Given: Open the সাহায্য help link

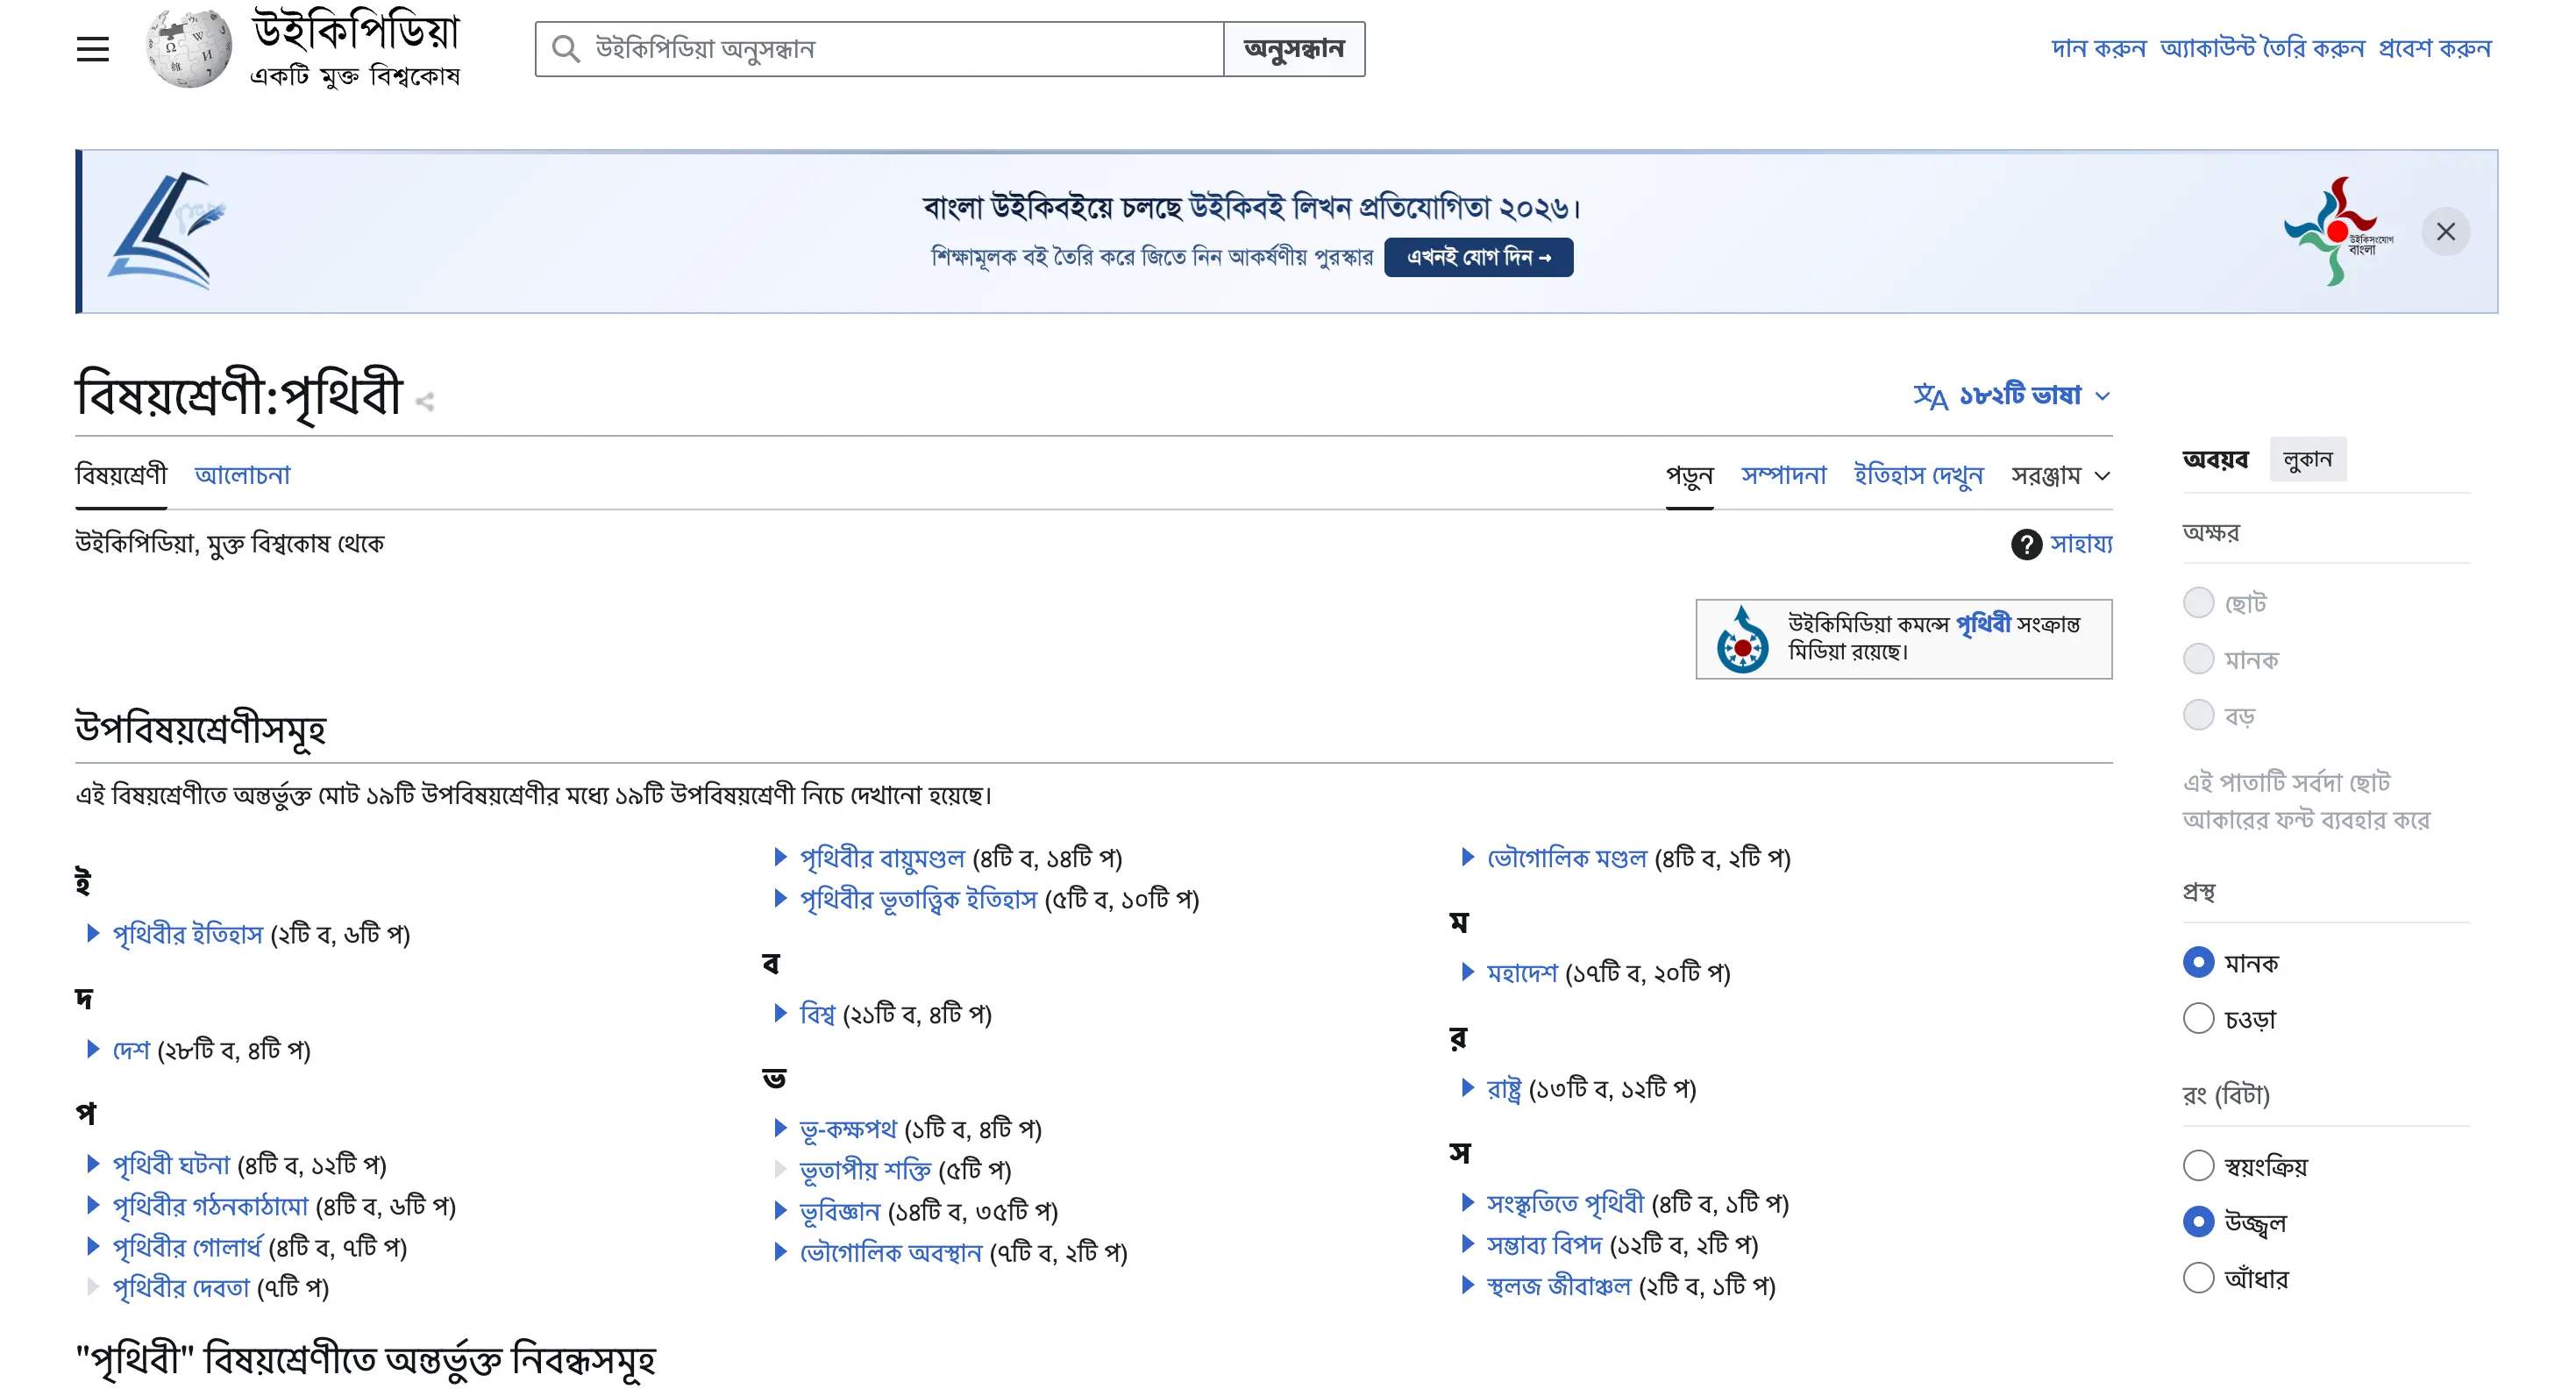Looking at the screenshot, I should click(2081, 544).
